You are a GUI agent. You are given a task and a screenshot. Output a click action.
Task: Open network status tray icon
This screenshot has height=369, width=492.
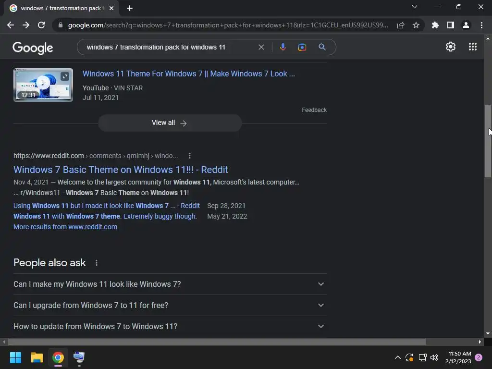tap(422, 357)
